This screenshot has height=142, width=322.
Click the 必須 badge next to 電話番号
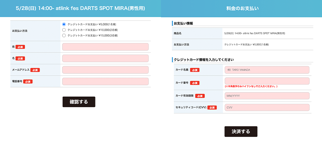pyautogui.click(x=28, y=81)
